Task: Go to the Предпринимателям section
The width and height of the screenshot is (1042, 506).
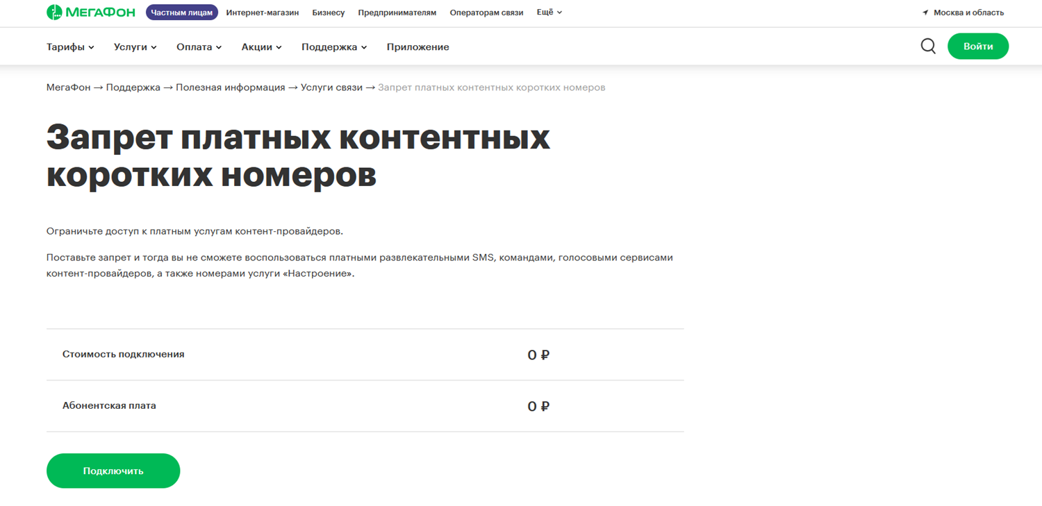Action: (397, 12)
